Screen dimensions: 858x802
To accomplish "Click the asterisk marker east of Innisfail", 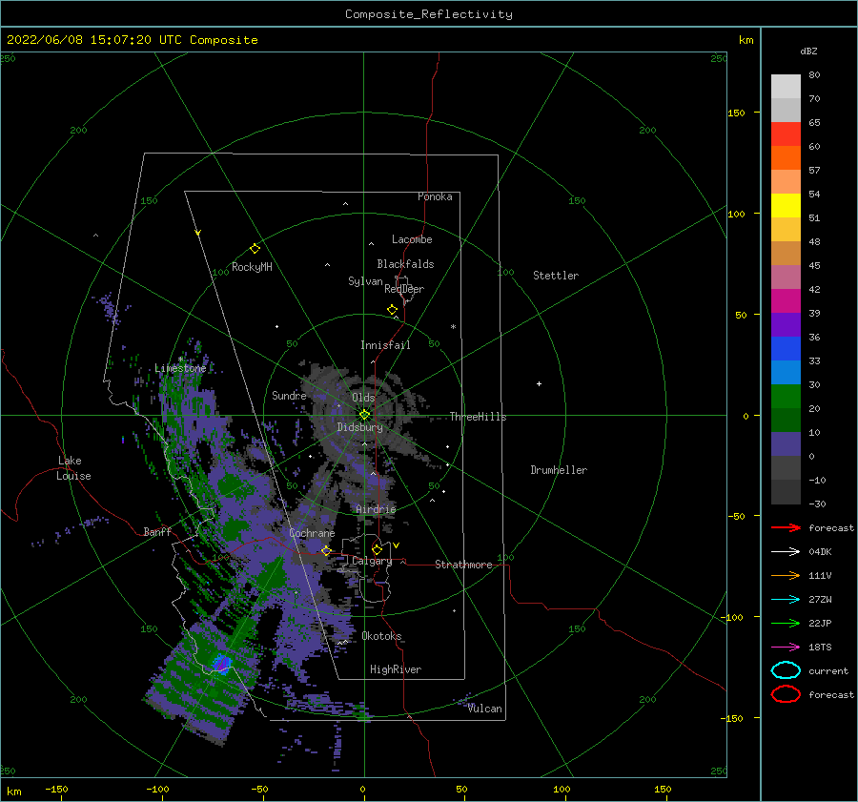I will click(453, 327).
